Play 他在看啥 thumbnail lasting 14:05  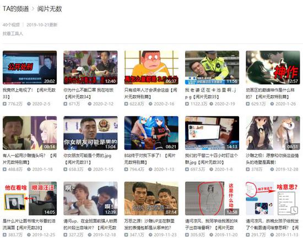pyautogui.click(x=30, y=198)
